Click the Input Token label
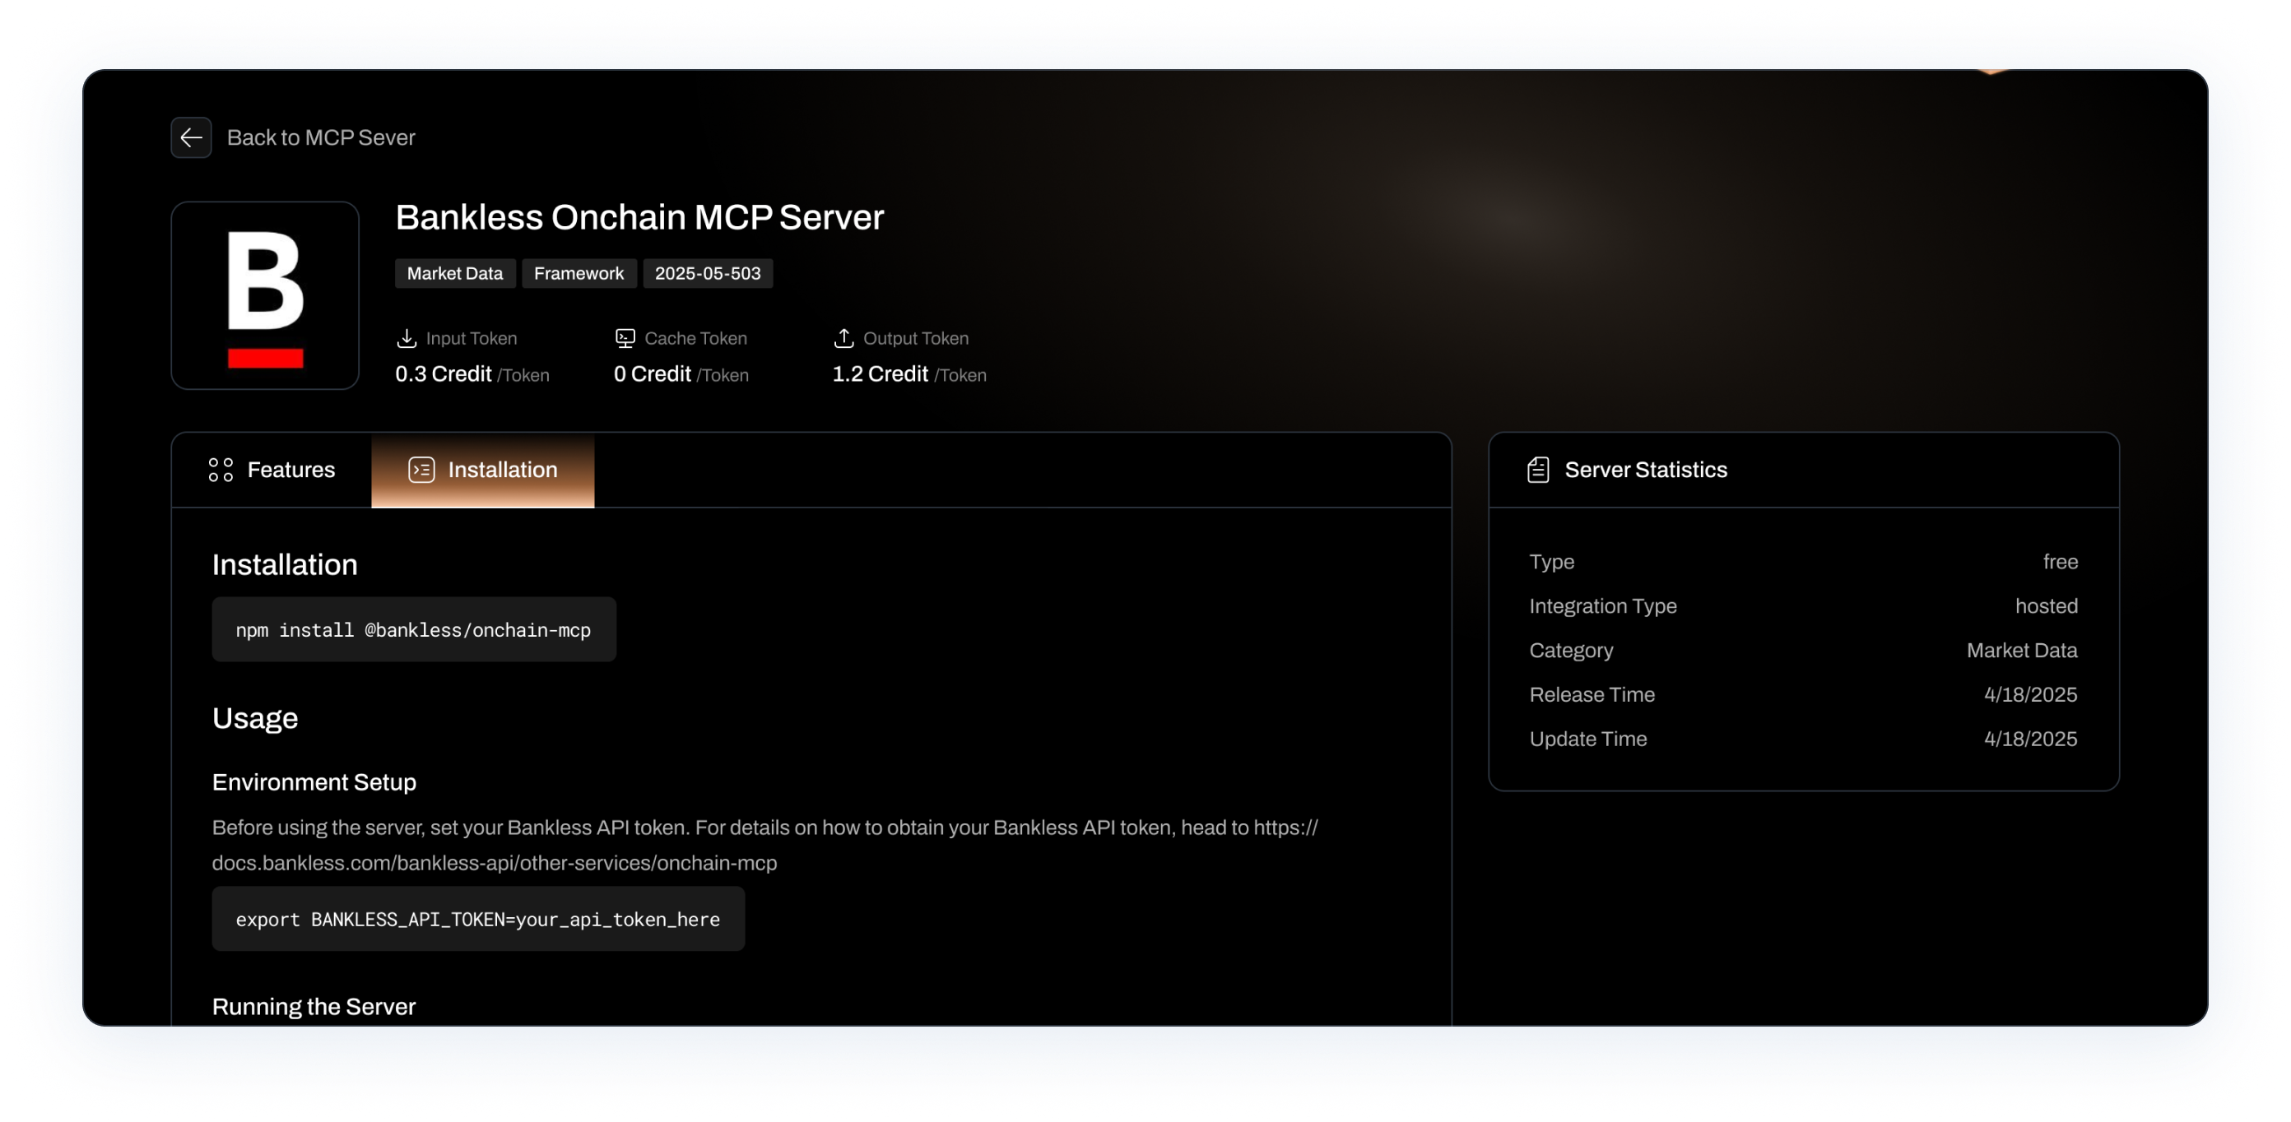This screenshot has height=1122, width=2291. click(x=472, y=339)
